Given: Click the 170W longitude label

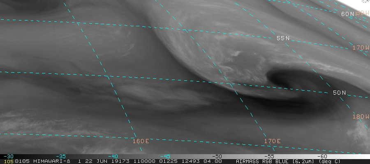Looking at the screenshot, I should [x=361, y=48].
